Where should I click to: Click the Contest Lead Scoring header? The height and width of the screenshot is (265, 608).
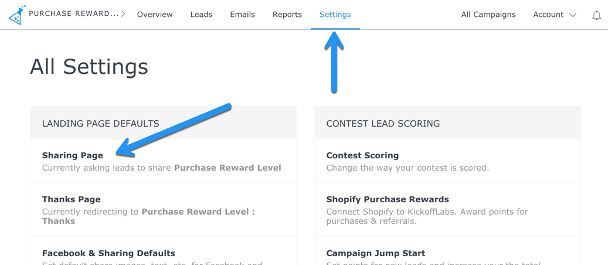(x=383, y=124)
